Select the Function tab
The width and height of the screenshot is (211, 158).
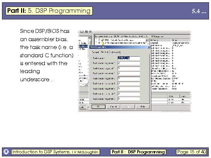point(105,52)
